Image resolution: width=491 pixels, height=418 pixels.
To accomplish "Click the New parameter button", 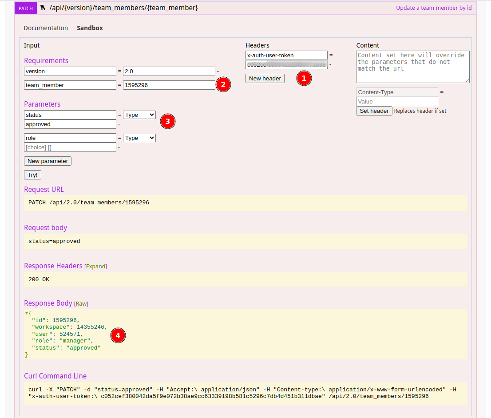I will click(48, 161).
